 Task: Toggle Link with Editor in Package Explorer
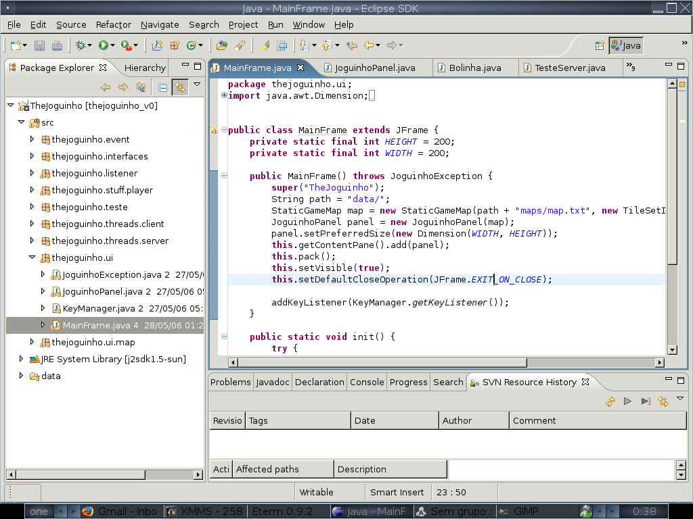(180, 87)
